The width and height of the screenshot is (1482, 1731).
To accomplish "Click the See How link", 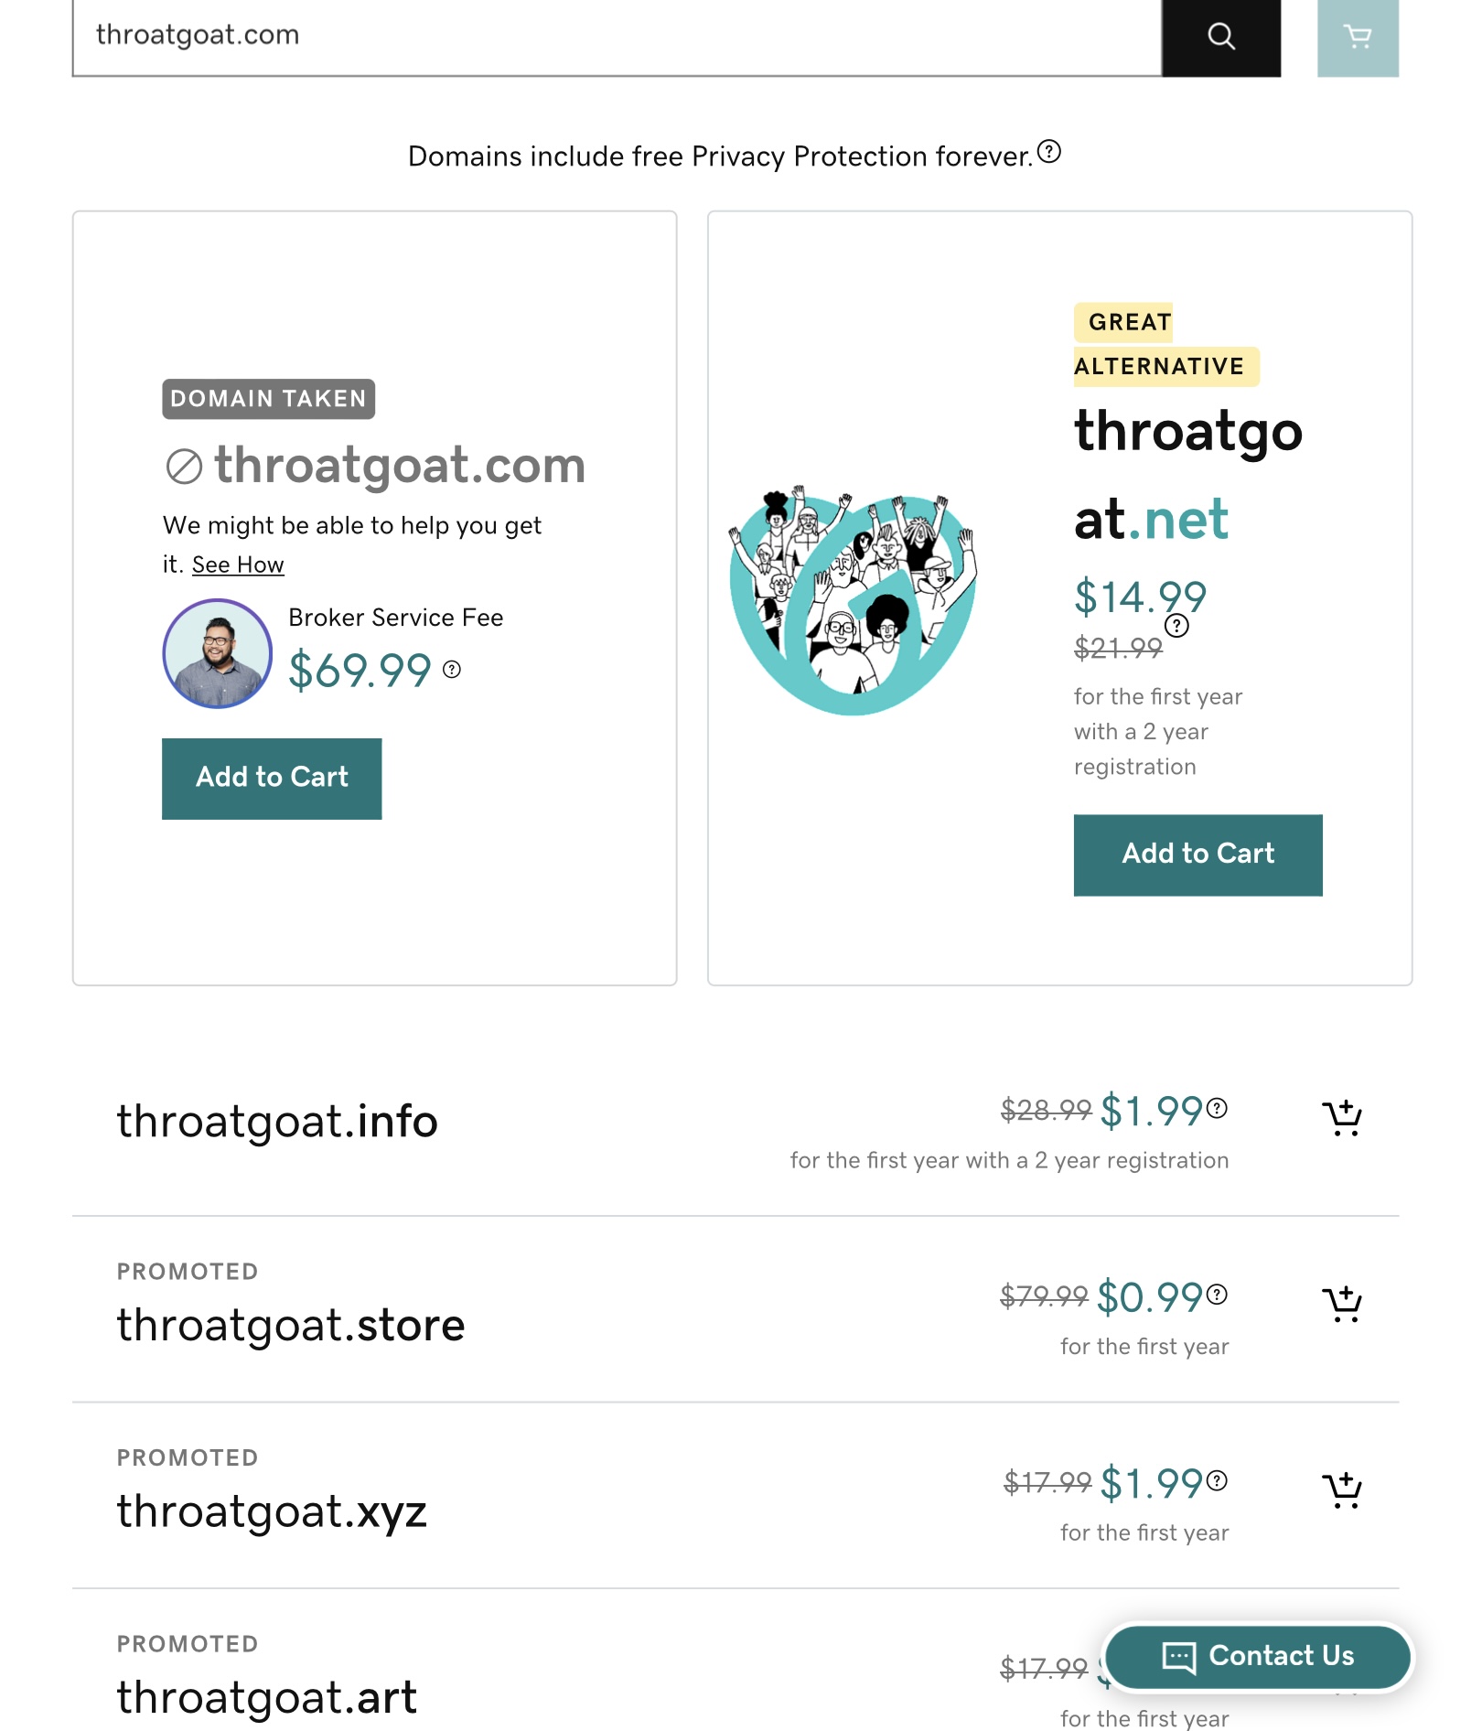I will point(238,565).
